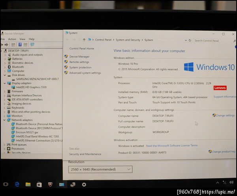Screen dimensions: 237x196
Task: Go to Control Panel Home
Action: [x=82, y=48]
